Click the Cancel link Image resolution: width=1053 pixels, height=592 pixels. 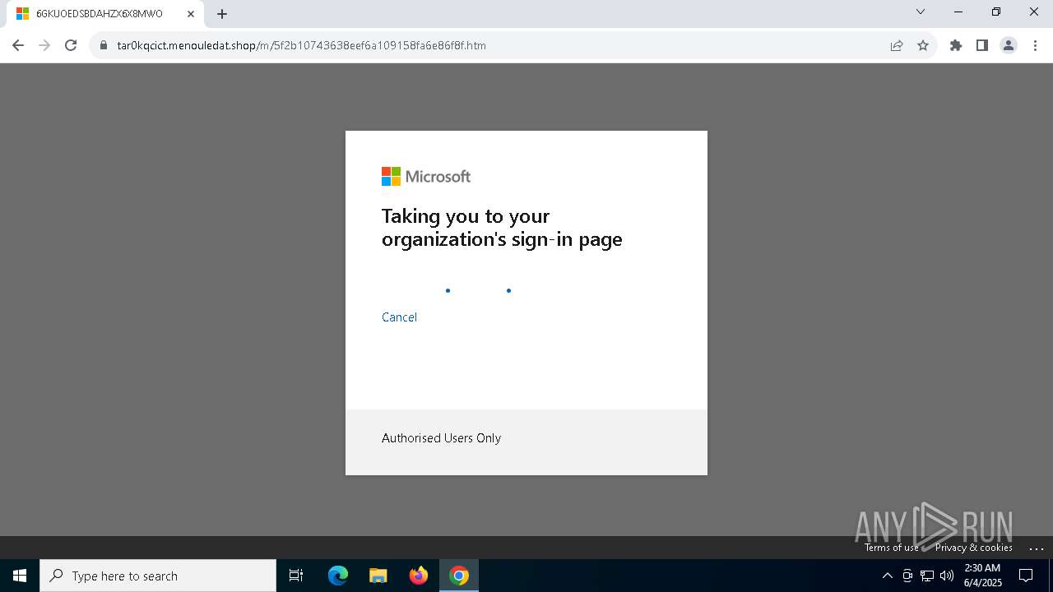399,317
